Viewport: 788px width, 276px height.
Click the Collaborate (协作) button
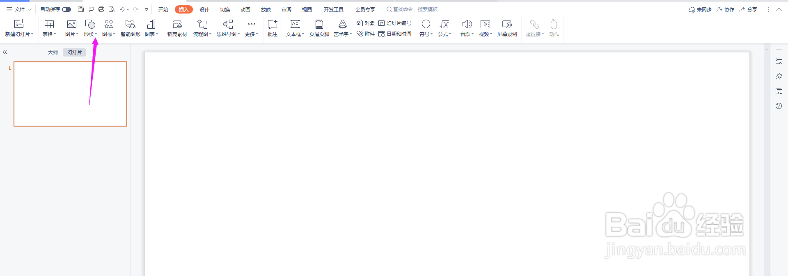point(726,9)
